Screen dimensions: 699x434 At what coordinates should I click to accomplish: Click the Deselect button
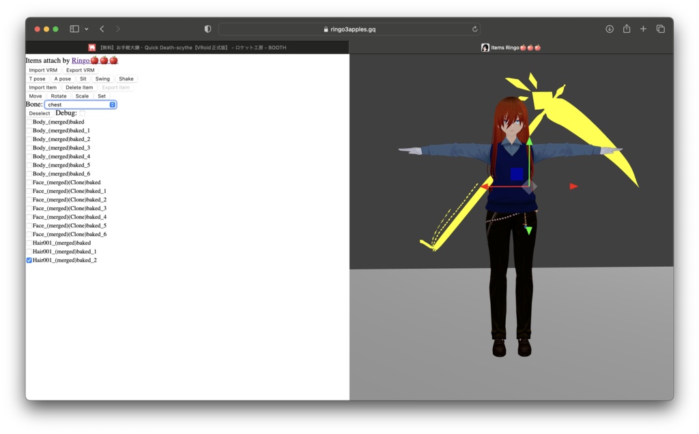39,113
